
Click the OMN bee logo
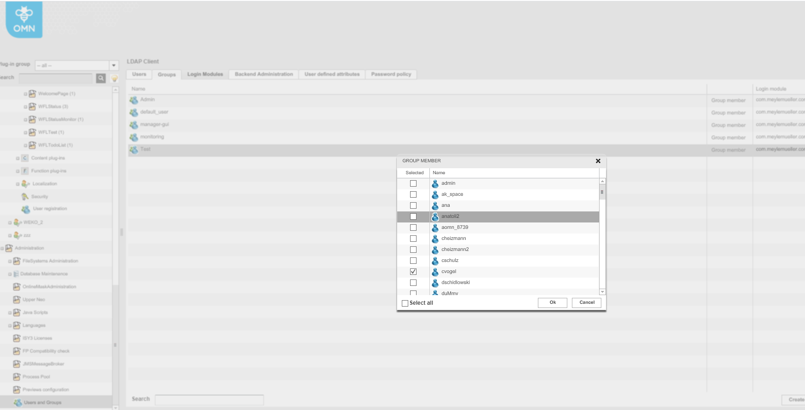(x=24, y=19)
